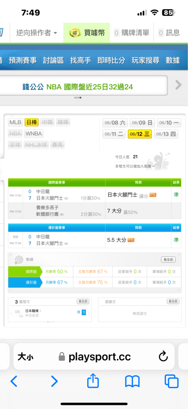Select the MLB league filter
Screen dimensions: 188x409
pos(15,122)
